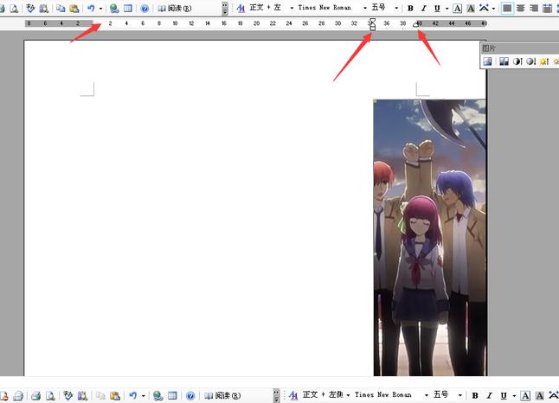Click the 图片 toolbar title bar

(x=520, y=48)
